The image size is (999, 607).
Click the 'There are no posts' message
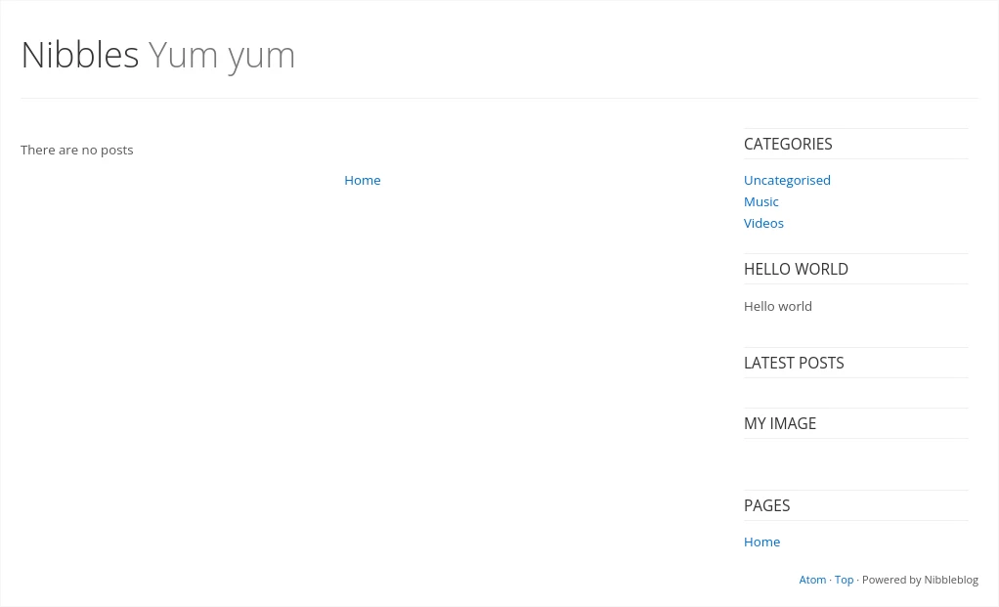point(76,150)
